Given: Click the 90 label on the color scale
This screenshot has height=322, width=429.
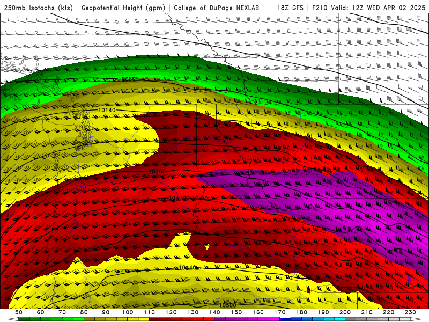Looking at the screenshot, I should (x=106, y=312).
